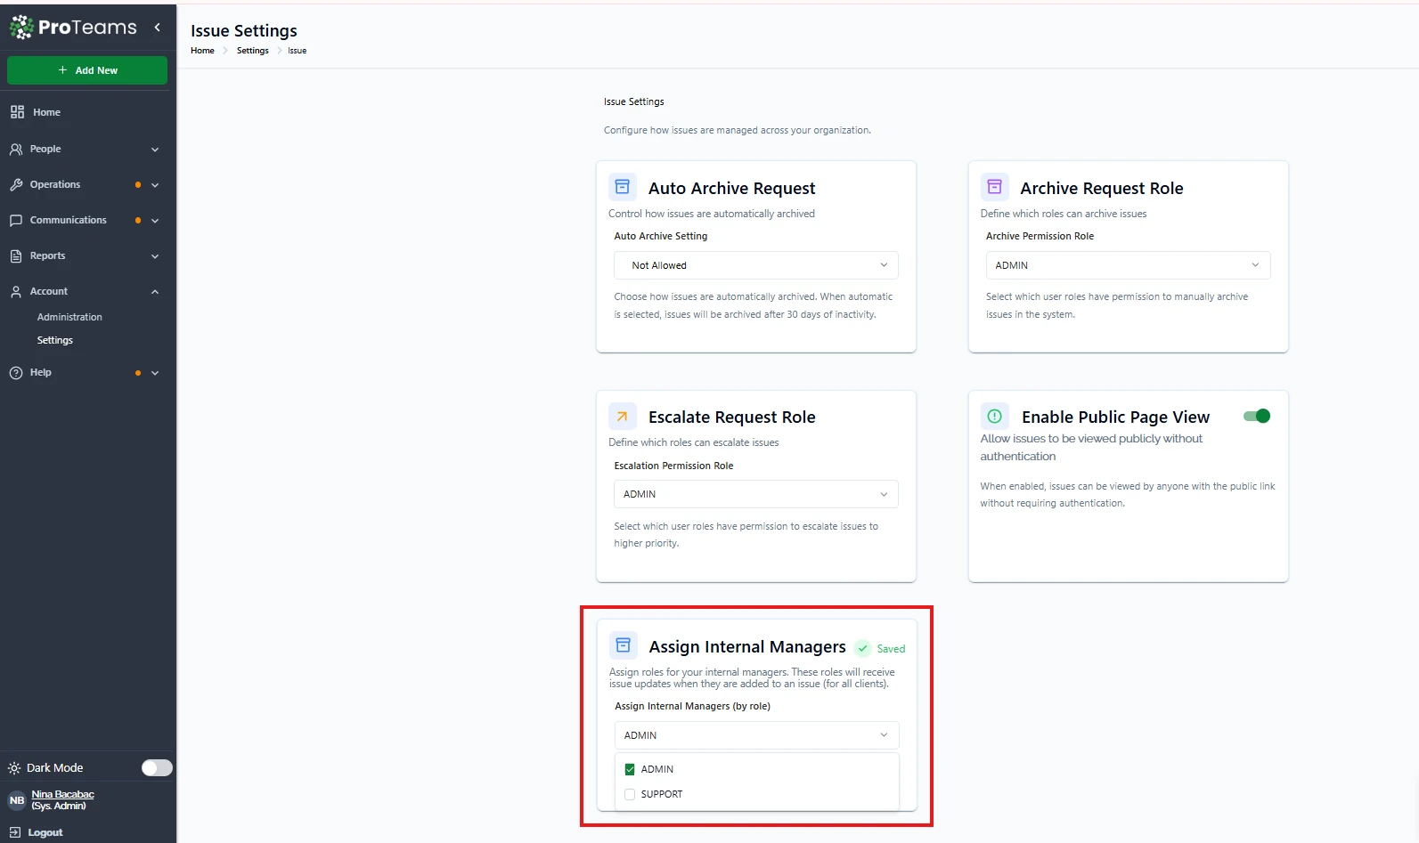Collapse the sidebar using the arrow icon
The height and width of the screenshot is (843, 1419).
point(158,28)
